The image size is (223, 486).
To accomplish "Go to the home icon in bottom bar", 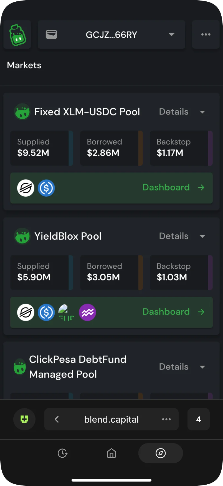I will click(111, 453).
